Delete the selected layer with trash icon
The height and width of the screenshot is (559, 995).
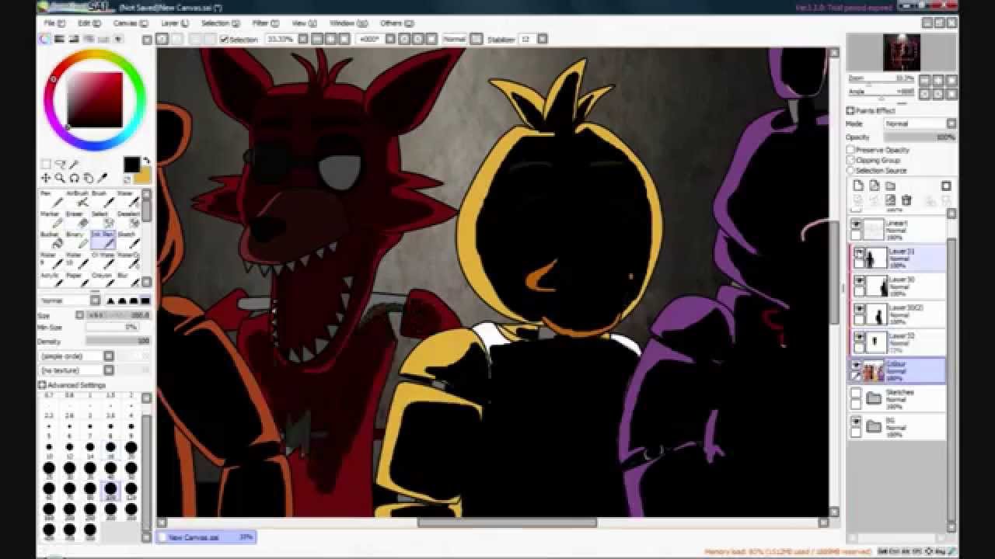[906, 200]
